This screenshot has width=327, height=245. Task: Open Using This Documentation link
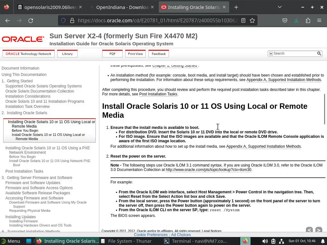24,75
